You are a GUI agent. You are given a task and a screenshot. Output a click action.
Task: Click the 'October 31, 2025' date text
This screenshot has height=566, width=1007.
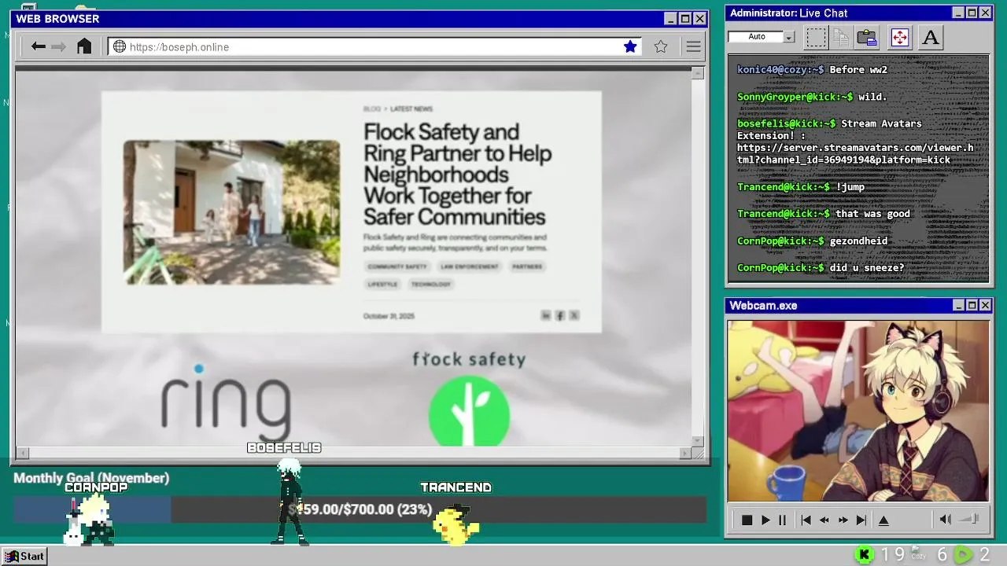pyautogui.click(x=389, y=316)
